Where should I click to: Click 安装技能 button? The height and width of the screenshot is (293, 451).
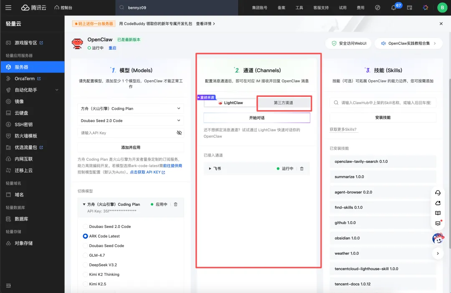tap(383, 117)
